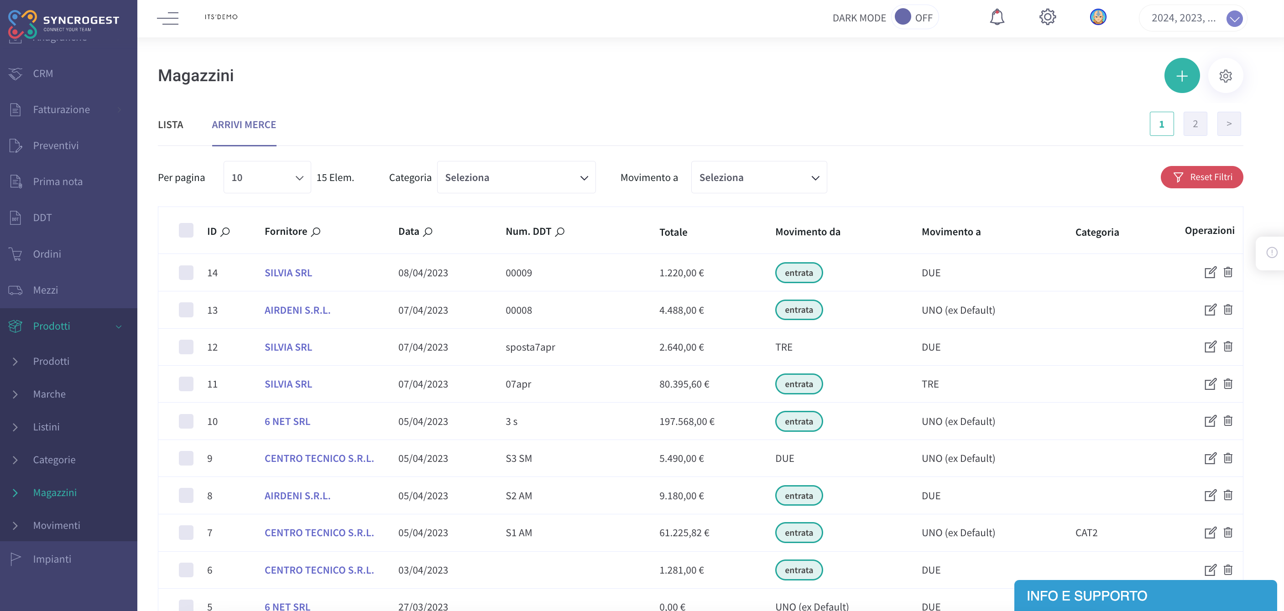Open Marche in the Prodotti submenu
The width and height of the screenshot is (1284, 611).
tap(49, 394)
